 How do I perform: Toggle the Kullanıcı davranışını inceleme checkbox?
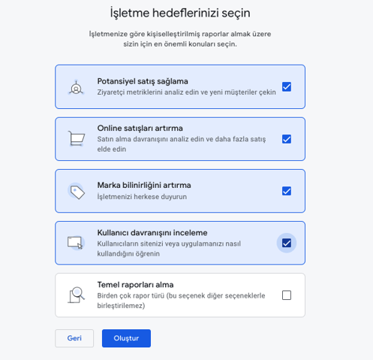pyautogui.click(x=287, y=243)
